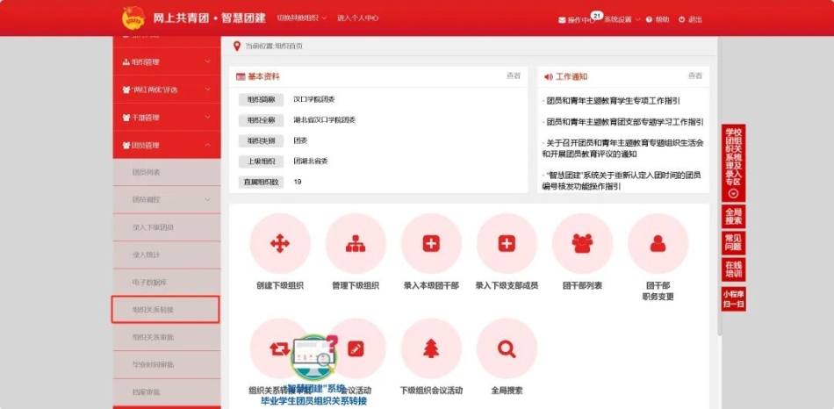This screenshot has height=409, width=834.
Task: Select 组织关系转接 in the sidebar
Action: tap(165, 310)
